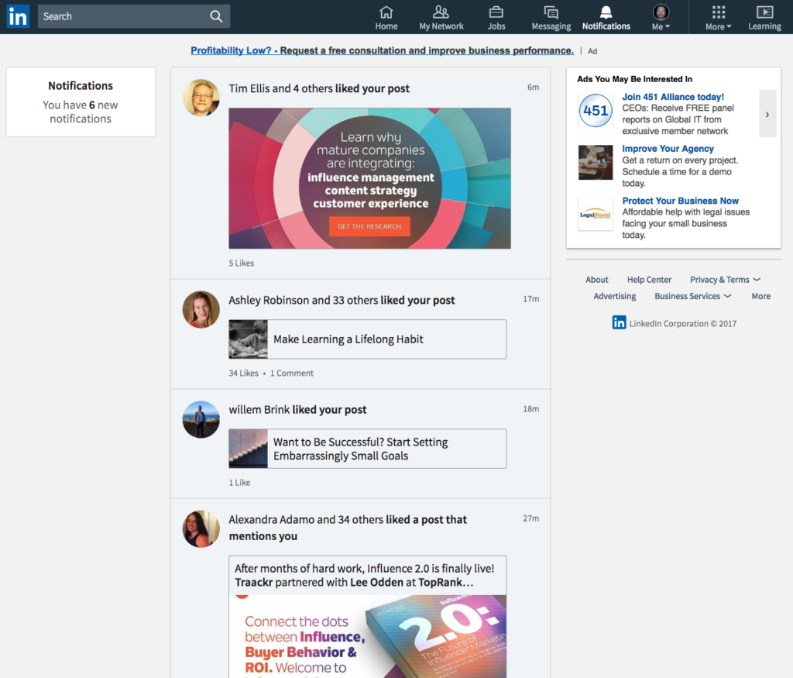
Task: Open the Me profile dropdown
Action: [x=661, y=18]
